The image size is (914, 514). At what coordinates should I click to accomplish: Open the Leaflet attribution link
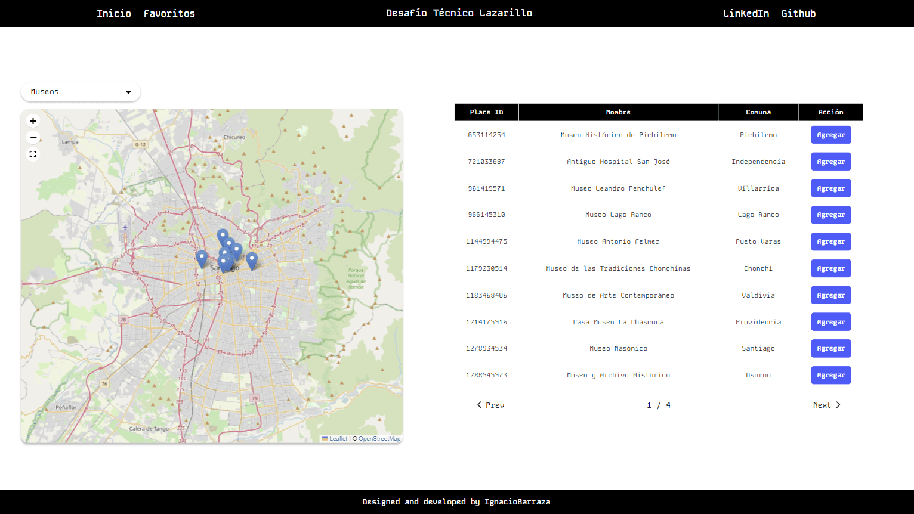click(x=338, y=439)
